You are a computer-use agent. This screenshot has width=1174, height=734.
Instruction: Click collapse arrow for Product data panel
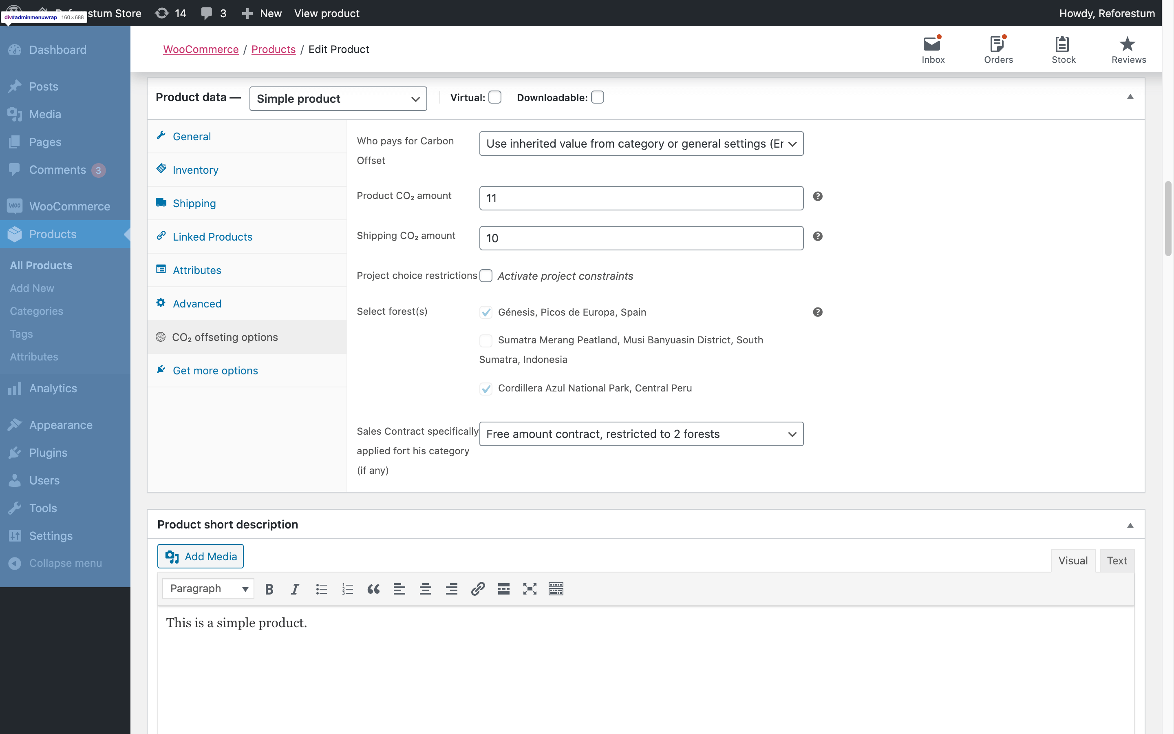[x=1130, y=96]
